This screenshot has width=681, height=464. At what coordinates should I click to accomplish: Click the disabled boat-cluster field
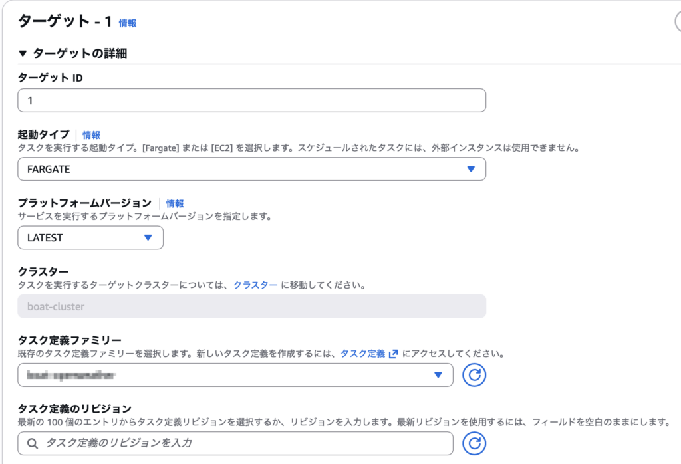[251, 306]
